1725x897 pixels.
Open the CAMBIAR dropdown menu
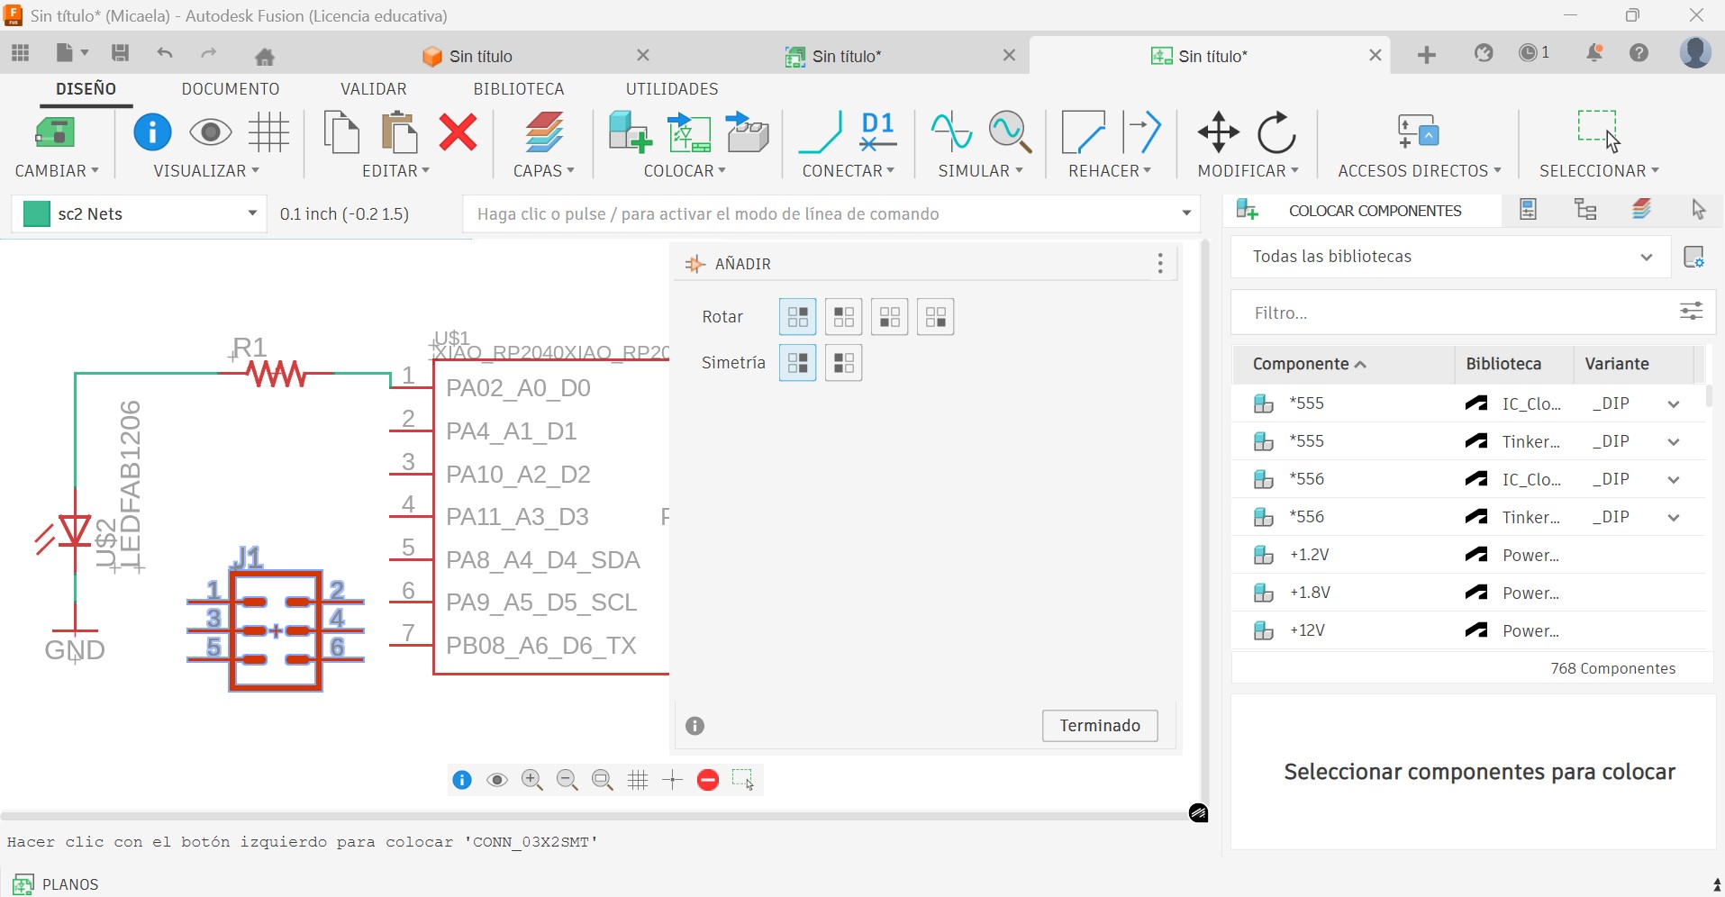(57, 171)
